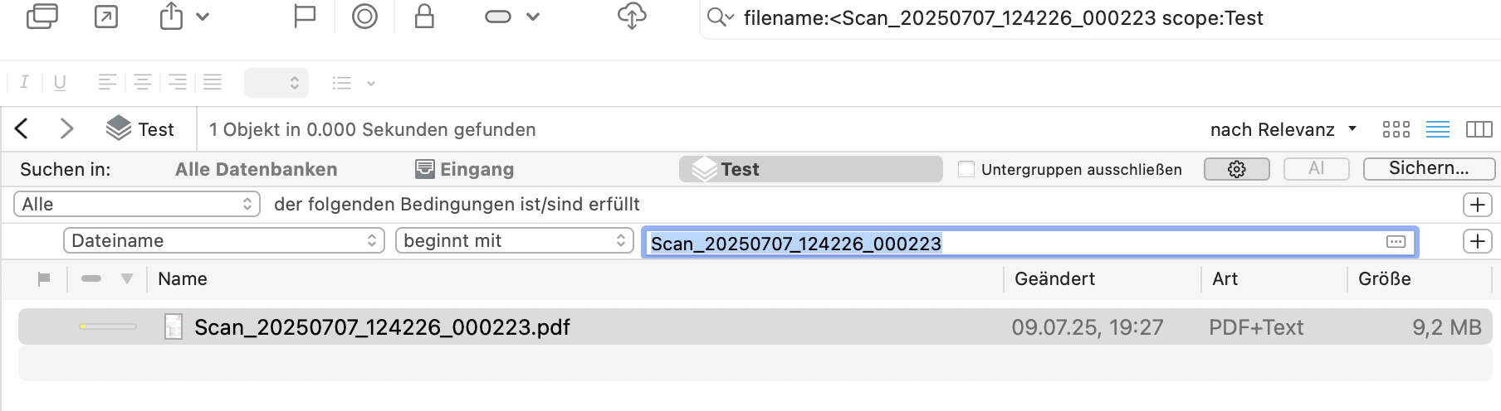Click the cloud sync icon
This screenshot has height=411, width=1501.
[x=632, y=17]
